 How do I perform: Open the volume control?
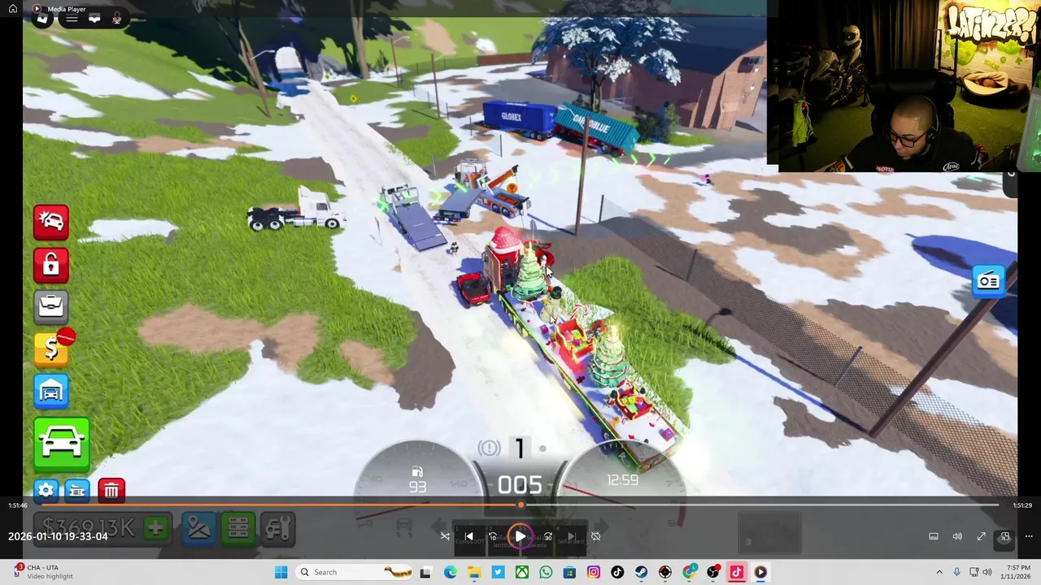pos(957,536)
